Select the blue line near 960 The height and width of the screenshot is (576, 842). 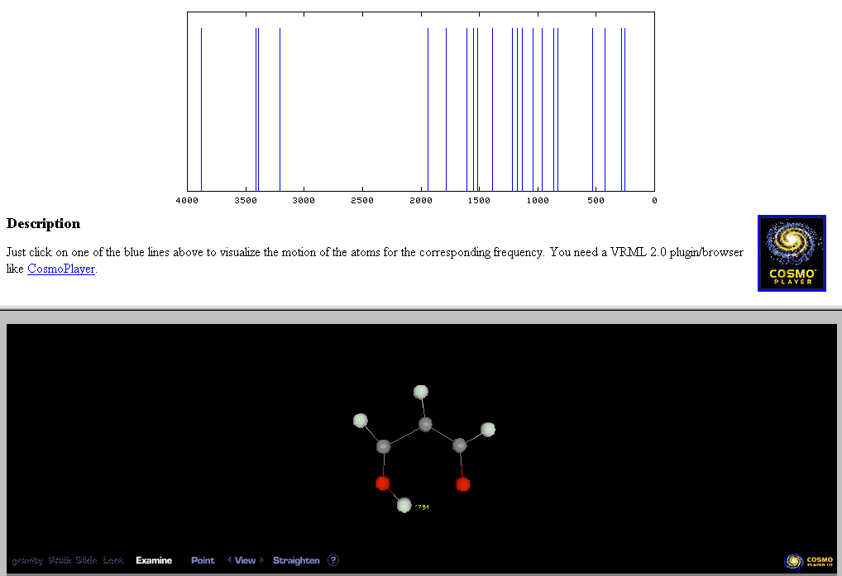click(x=543, y=109)
